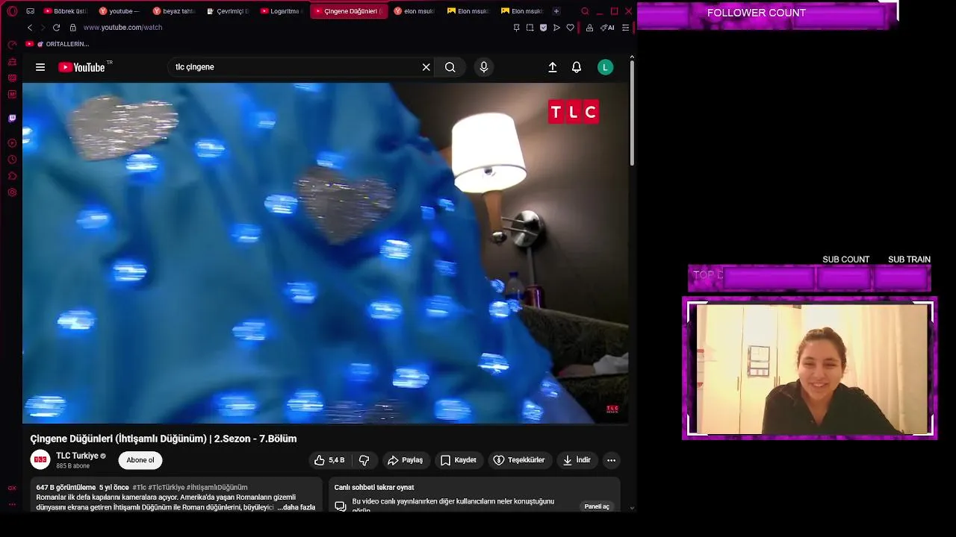
Task: Switch to the first 'elon msuk' tab
Action: (415, 11)
